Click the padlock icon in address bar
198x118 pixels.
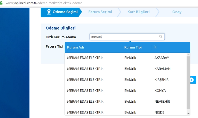(x=1, y=3)
